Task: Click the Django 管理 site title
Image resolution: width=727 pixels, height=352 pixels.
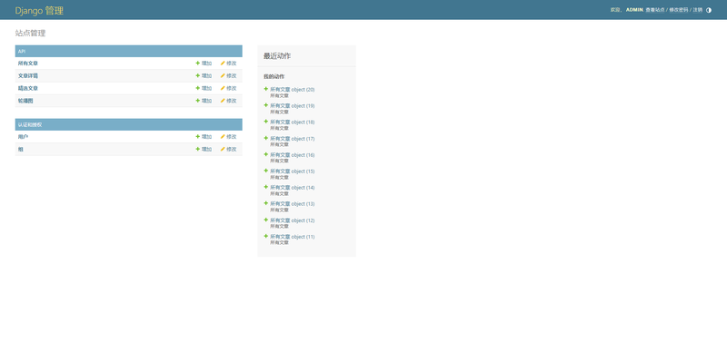Action: coord(39,11)
